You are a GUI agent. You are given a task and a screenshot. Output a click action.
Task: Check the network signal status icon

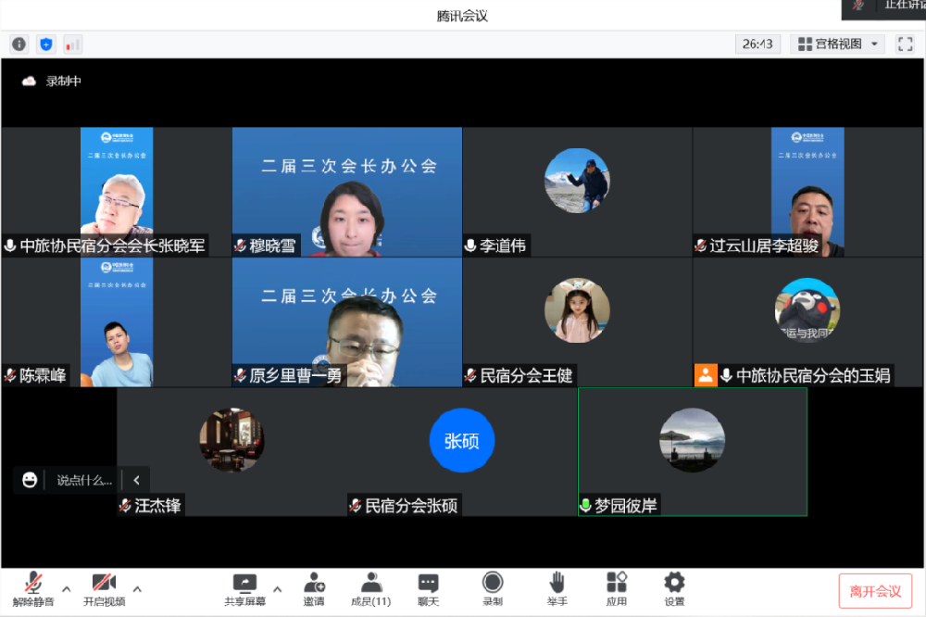pos(72,44)
